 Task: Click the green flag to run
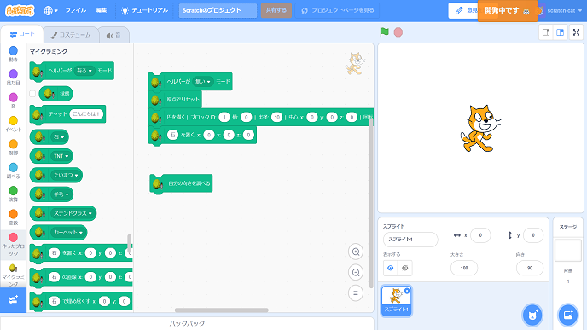(x=384, y=32)
